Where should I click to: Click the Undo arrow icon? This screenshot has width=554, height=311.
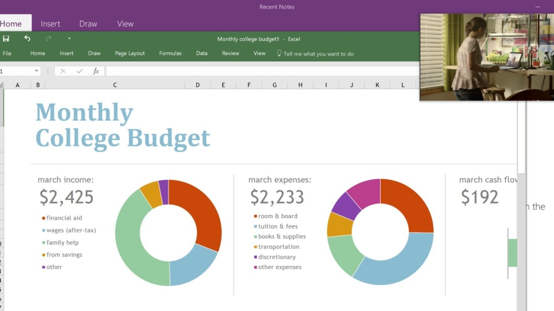27,39
